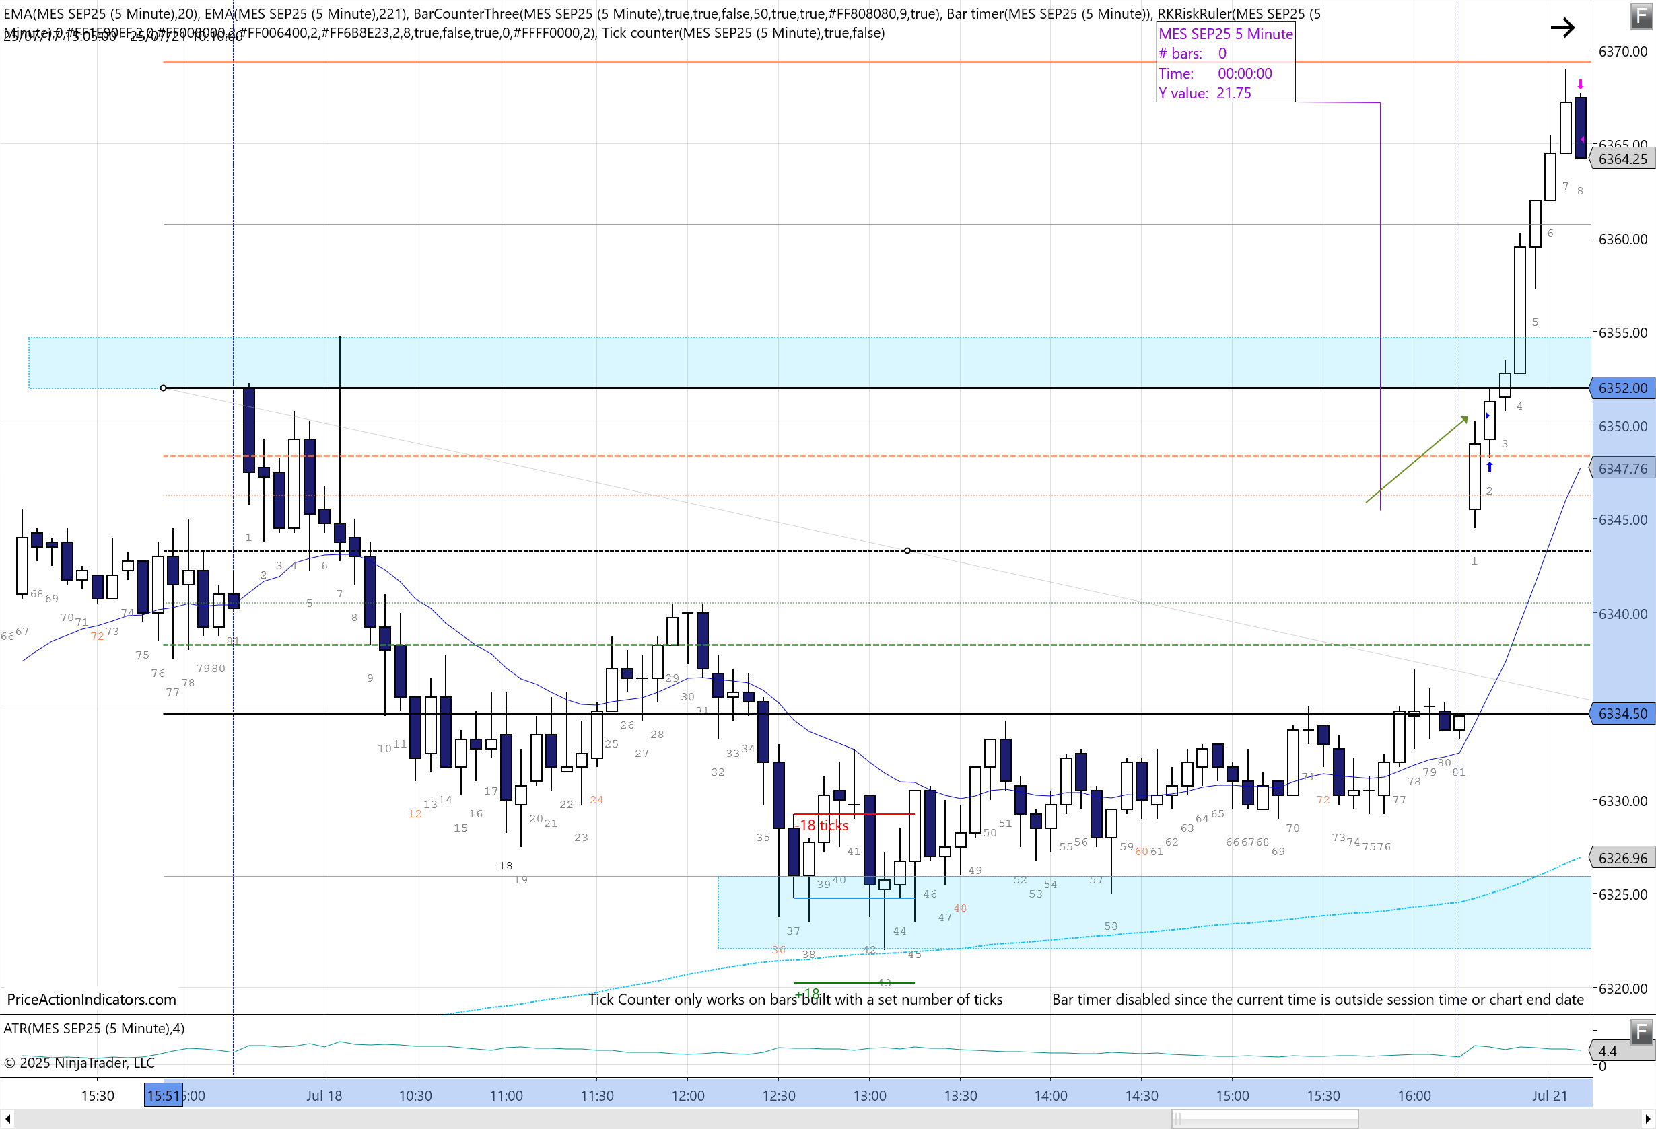Click the 6352.00 price line label
This screenshot has height=1129, width=1656.
click(x=1622, y=388)
